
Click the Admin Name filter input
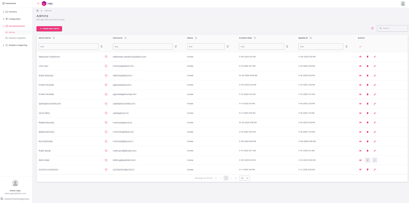coord(69,47)
